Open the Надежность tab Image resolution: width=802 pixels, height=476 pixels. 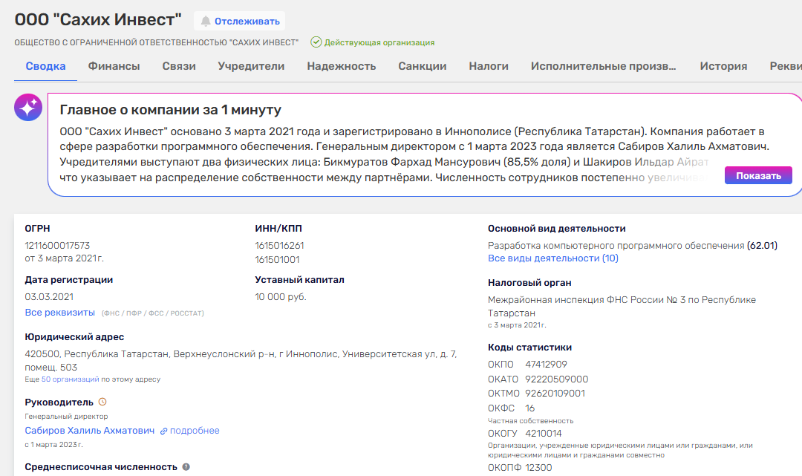pos(341,66)
